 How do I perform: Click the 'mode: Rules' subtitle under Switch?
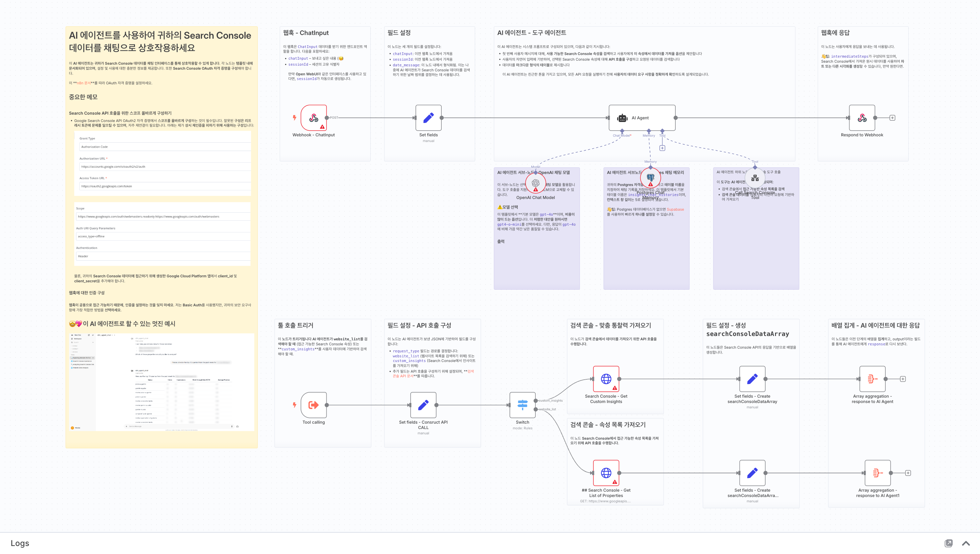[522, 428]
